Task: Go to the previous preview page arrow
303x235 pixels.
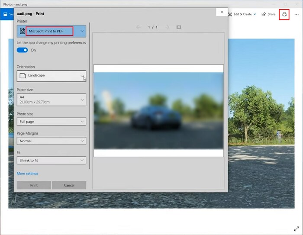Action: (x=139, y=27)
